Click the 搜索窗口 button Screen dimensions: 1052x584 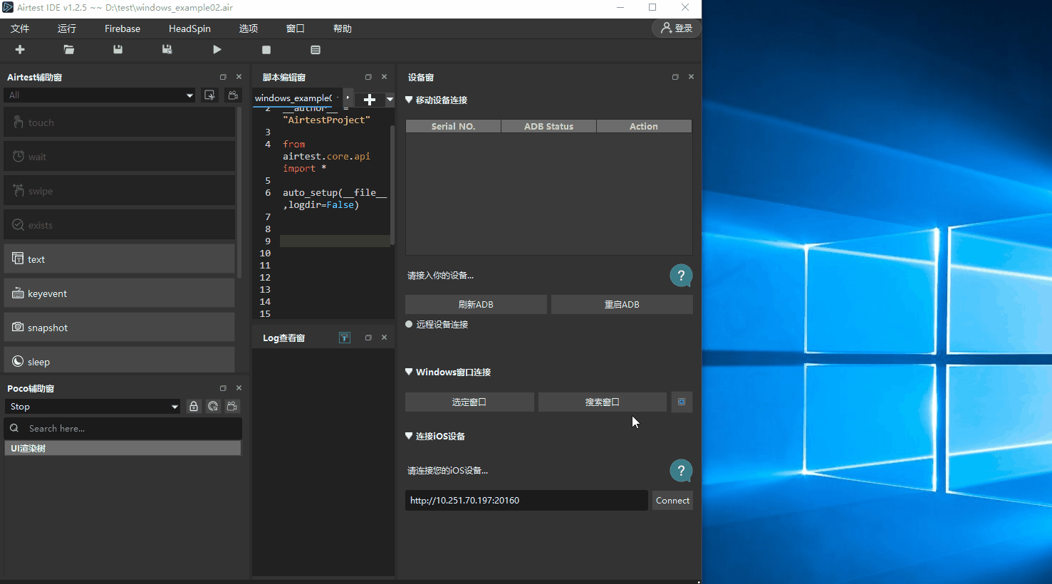point(603,402)
